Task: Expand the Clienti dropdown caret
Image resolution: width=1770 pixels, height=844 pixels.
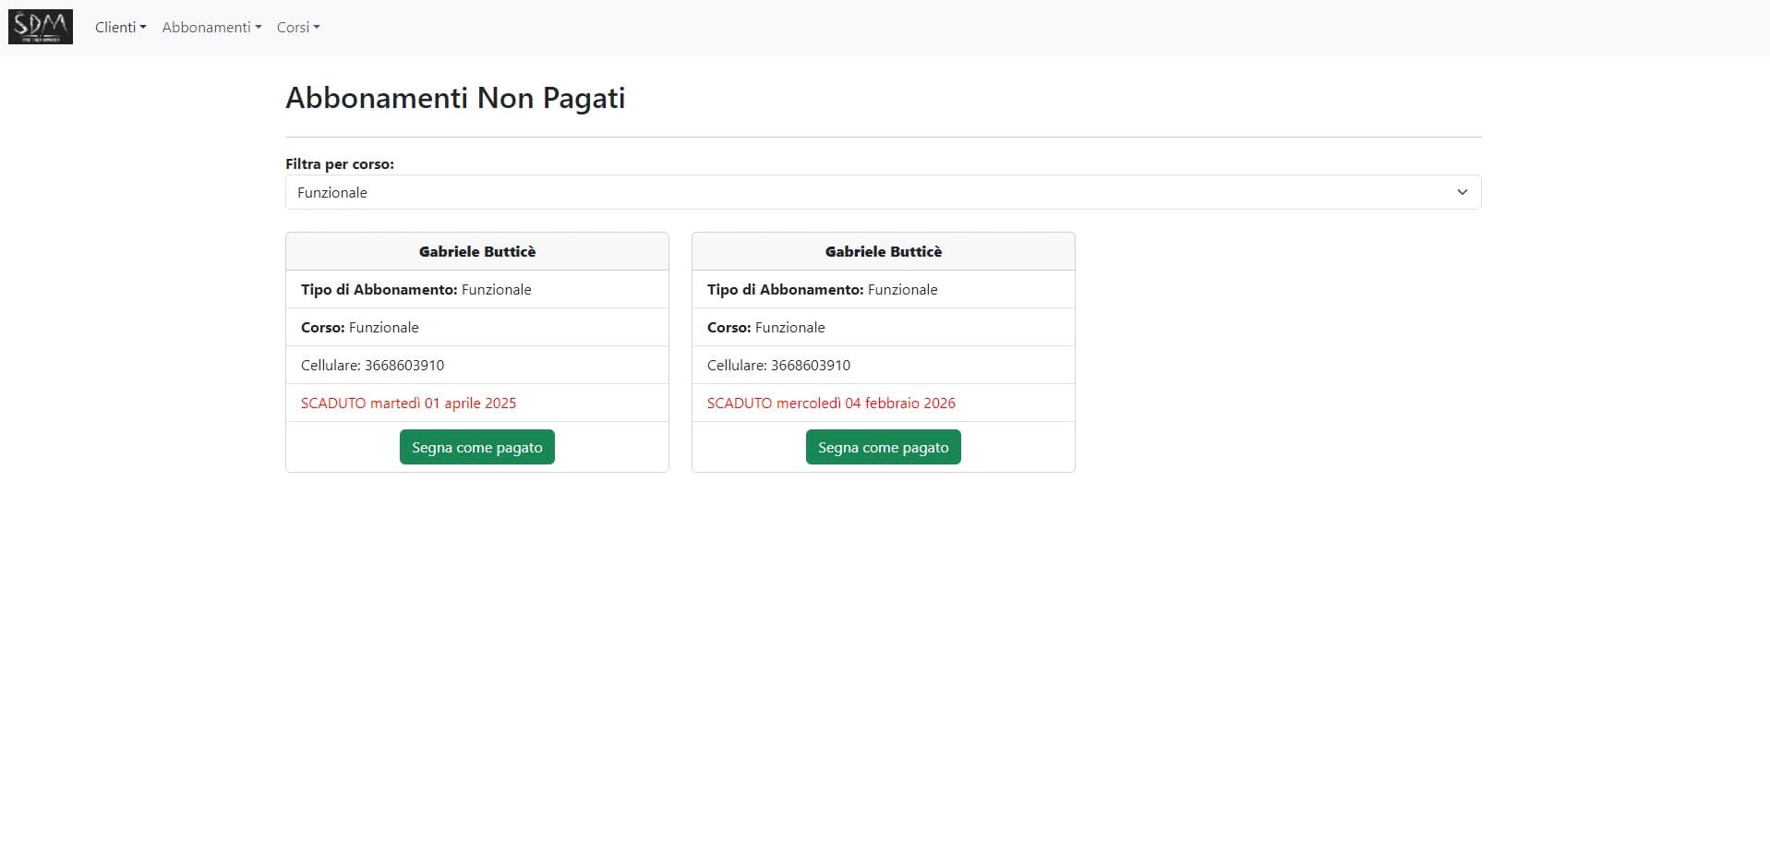Action: (143, 28)
